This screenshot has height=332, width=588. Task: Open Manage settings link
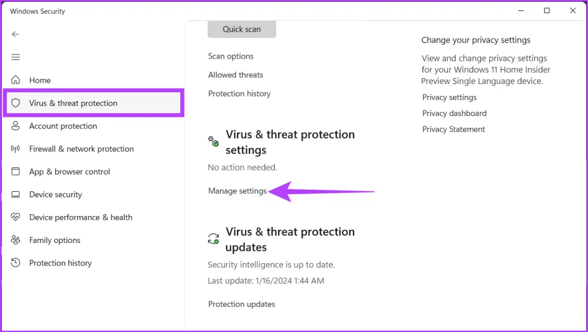237,191
